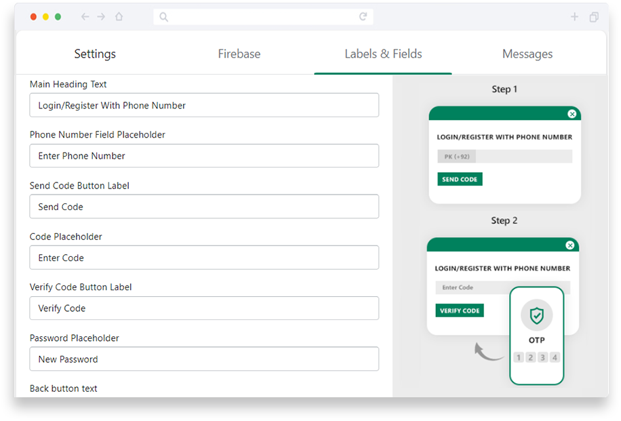Screen dimensions: 621x421
Task: Select the Password Placeholder input field
Action: pos(204,359)
